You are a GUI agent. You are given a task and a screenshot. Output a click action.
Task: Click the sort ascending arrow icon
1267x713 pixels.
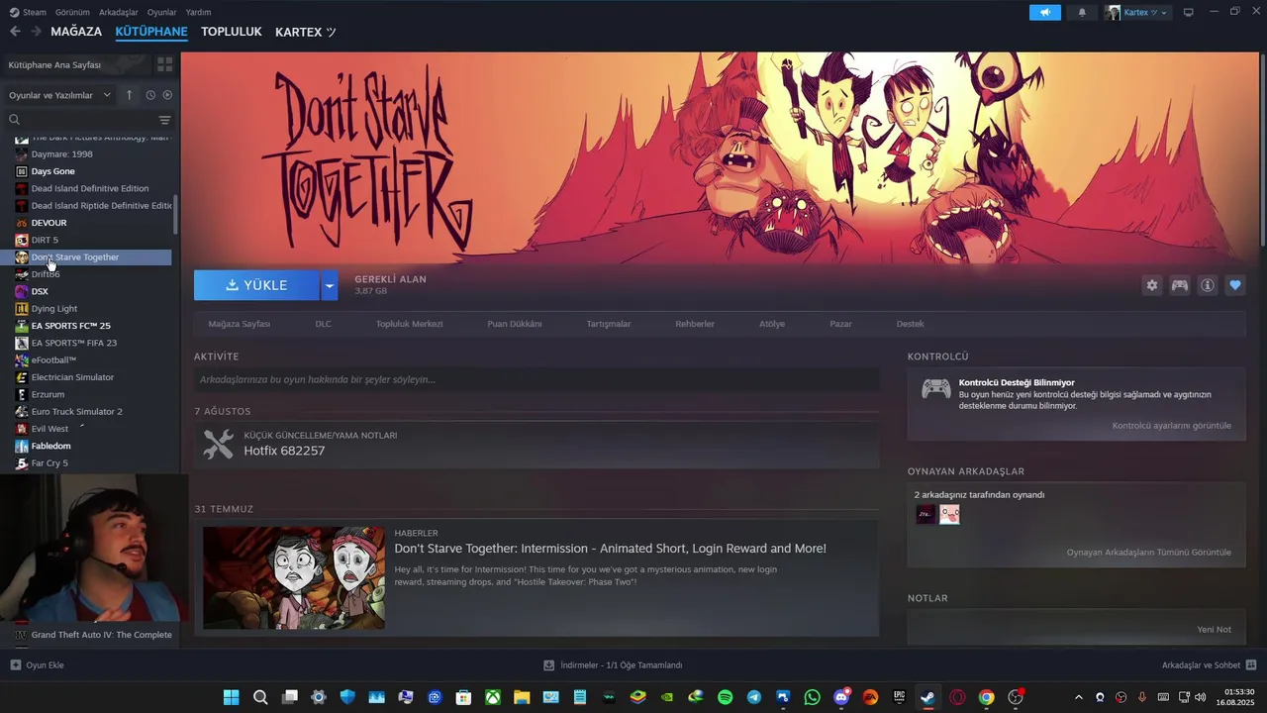point(129,95)
